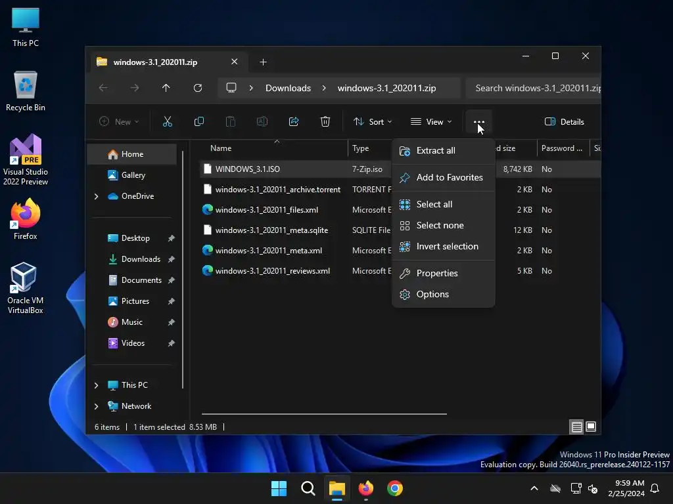Viewport: 673px width, 504px height.
Task: Click the Copy icon in toolbar
Action: (198, 121)
